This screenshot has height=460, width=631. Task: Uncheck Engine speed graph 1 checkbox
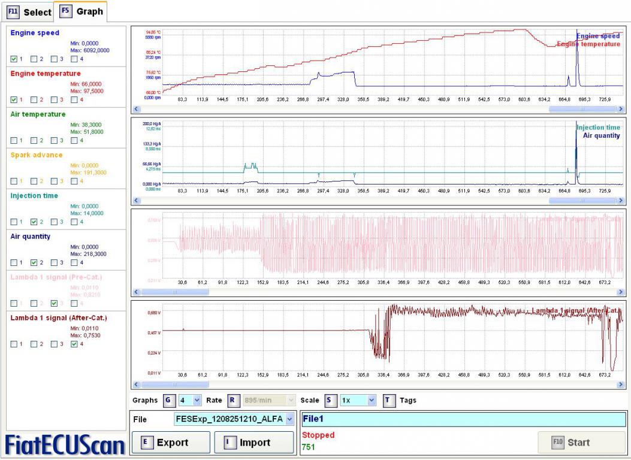point(14,59)
